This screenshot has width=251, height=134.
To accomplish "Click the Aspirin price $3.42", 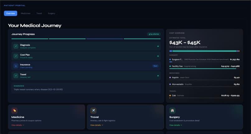I will pos(237,78).
